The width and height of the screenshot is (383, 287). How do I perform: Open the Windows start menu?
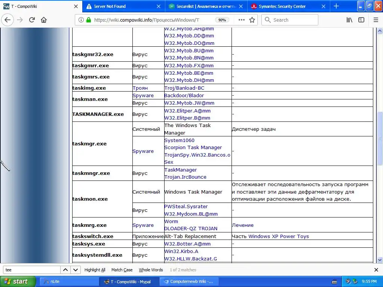click(x=18, y=281)
